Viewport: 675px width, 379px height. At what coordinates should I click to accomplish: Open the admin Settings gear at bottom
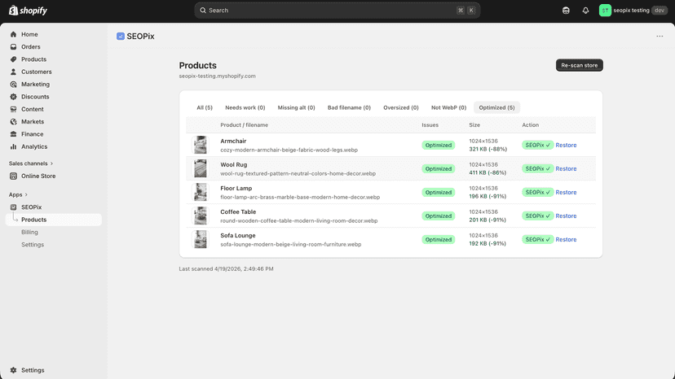[x=13, y=370]
